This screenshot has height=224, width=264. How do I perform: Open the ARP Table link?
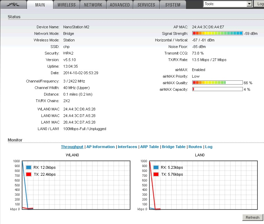coord(149,147)
